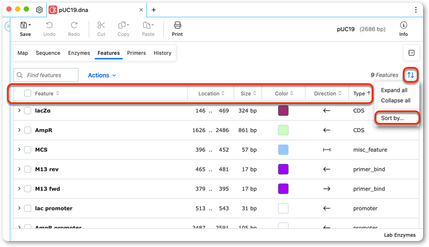
Task: Click the M13 rev direction arrow
Action: (x=327, y=169)
